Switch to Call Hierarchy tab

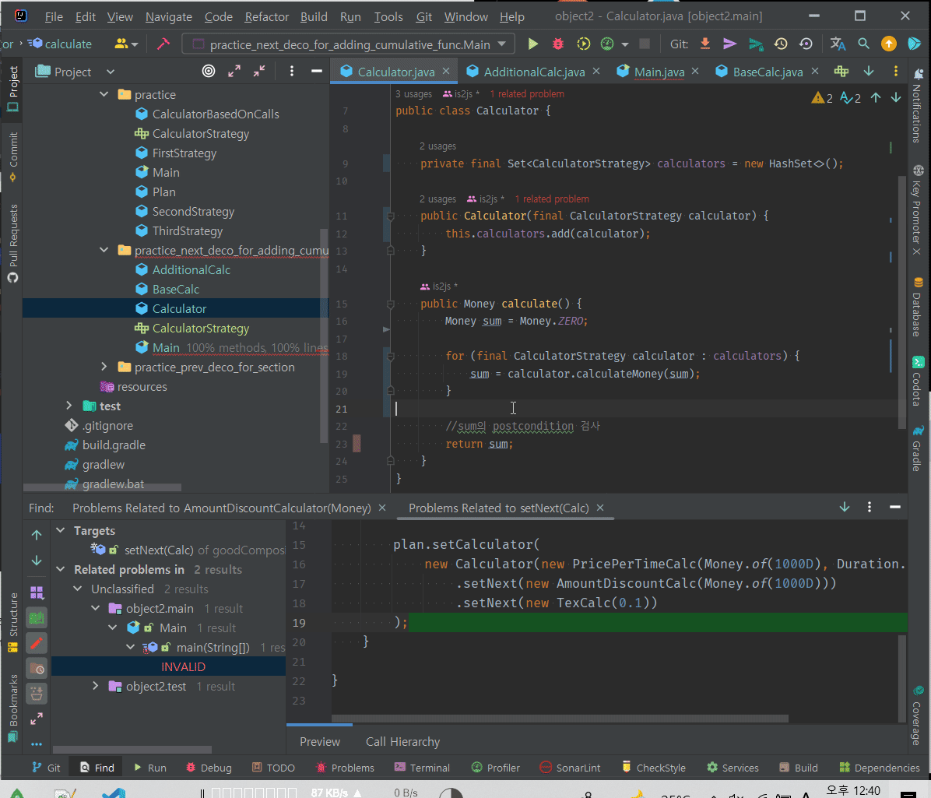(x=402, y=741)
